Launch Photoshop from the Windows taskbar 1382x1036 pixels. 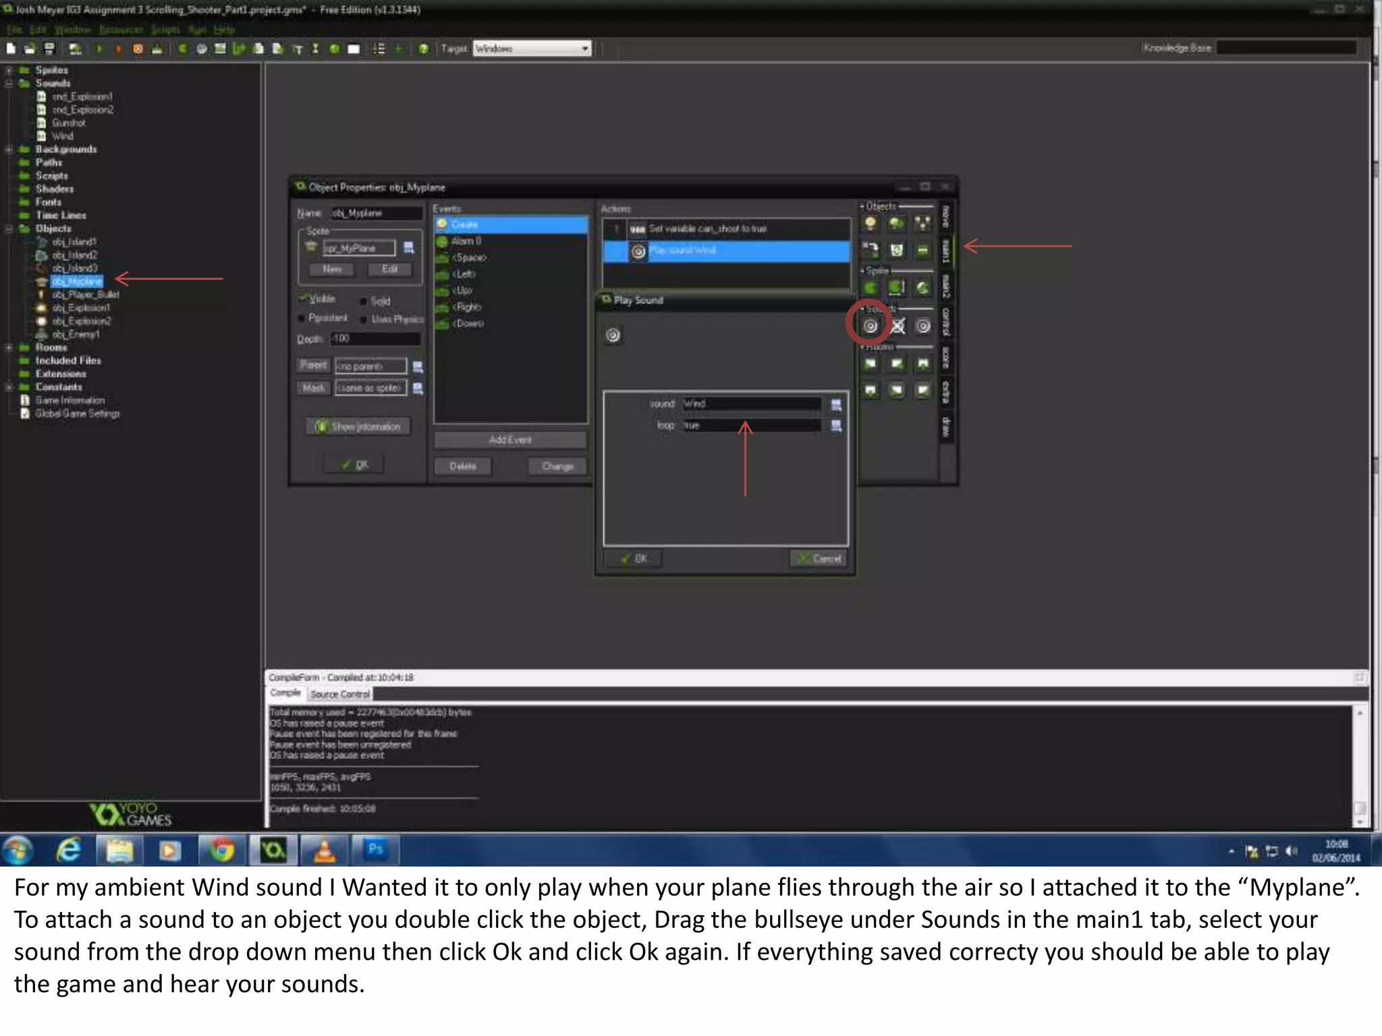point(375,850)
